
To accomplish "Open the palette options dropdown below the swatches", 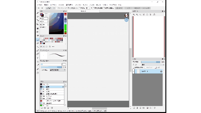I will tap(42, 47).
